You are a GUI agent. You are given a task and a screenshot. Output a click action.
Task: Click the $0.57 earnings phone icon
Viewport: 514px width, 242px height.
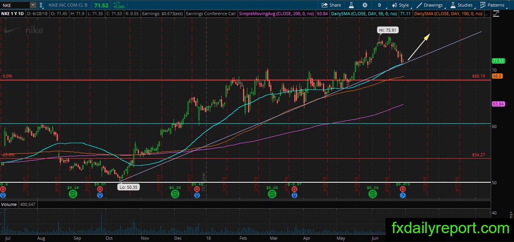100,189
